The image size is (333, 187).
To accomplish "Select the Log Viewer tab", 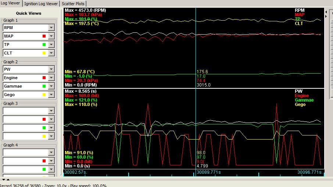I will coord(11,3).
